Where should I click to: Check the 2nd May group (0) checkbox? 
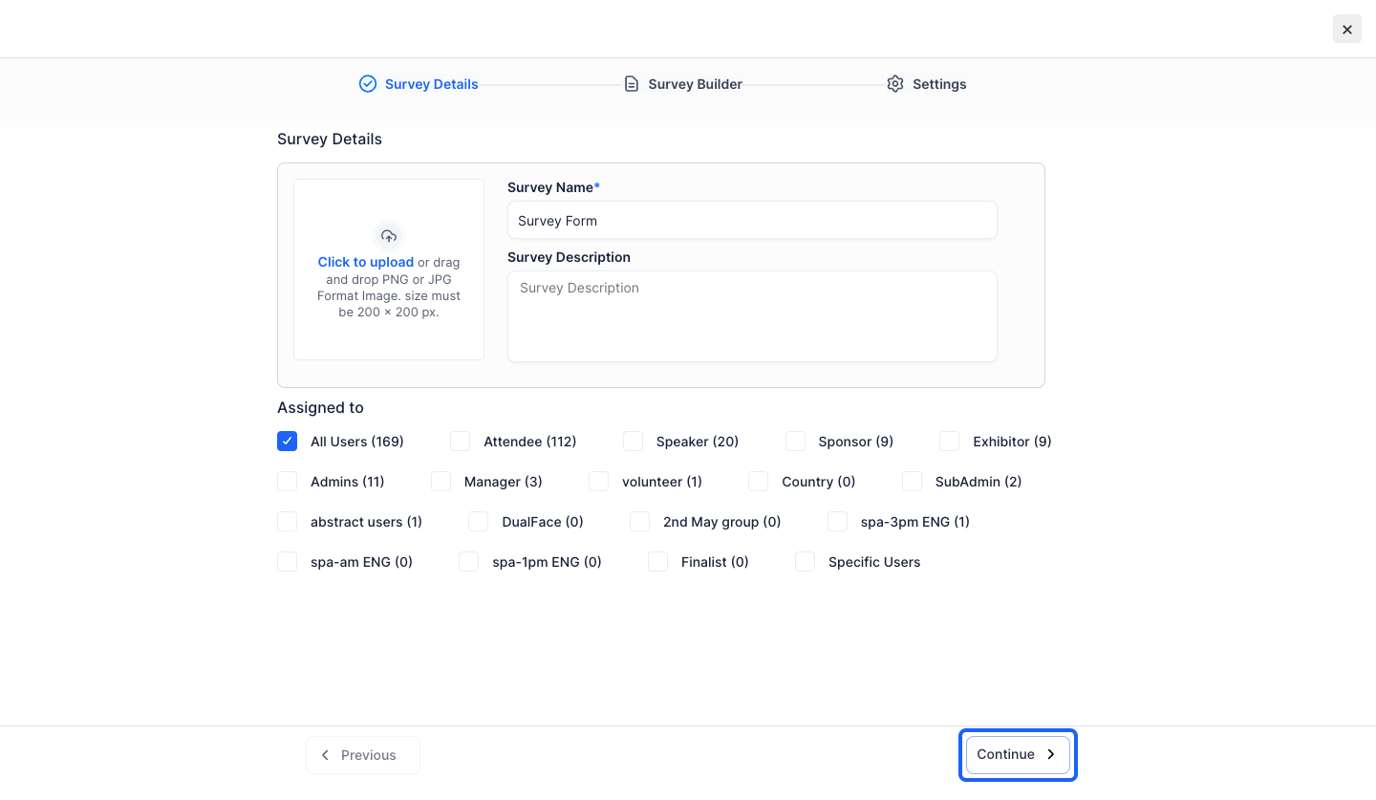coord(640,522)
